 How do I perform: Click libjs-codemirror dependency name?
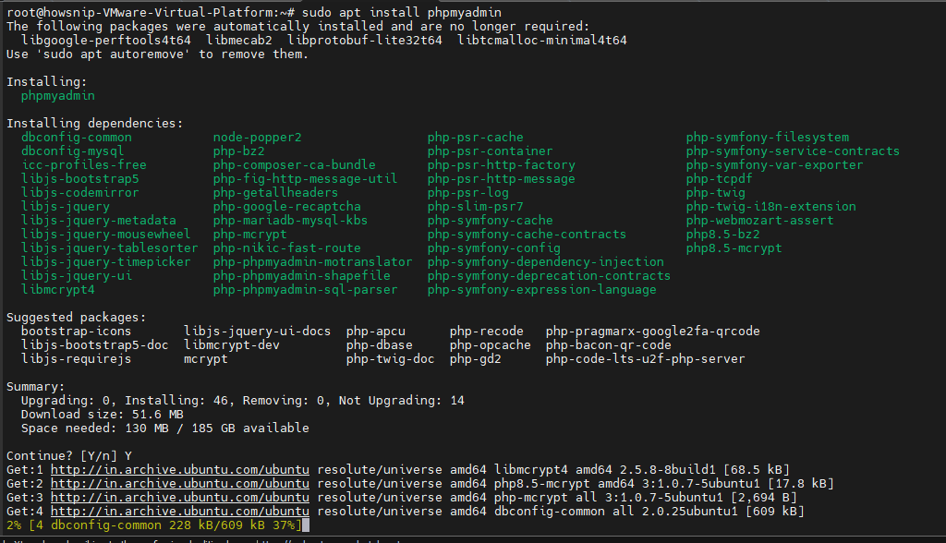pyautogui.click(x=80, y=193)
